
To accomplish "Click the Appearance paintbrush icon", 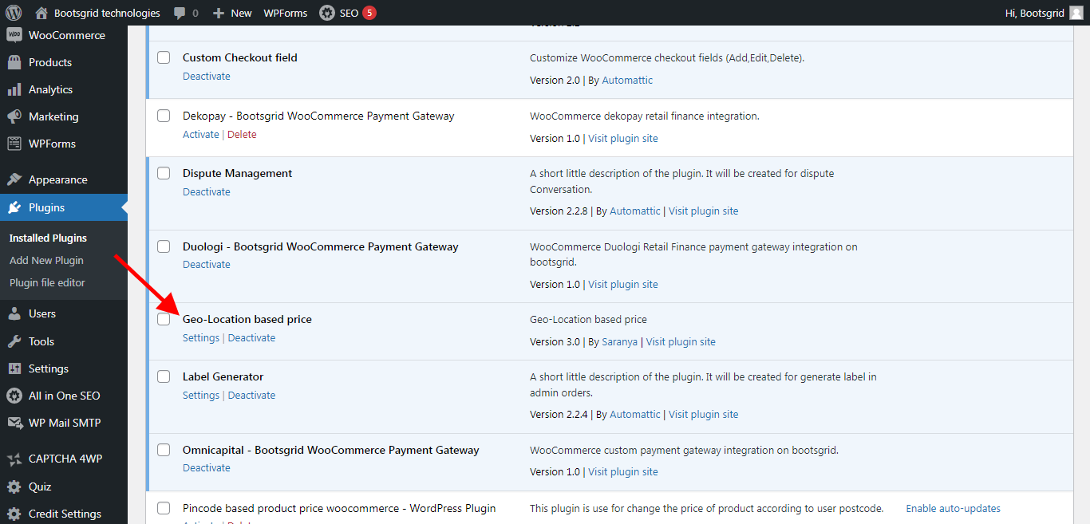I will coord(14,179).
